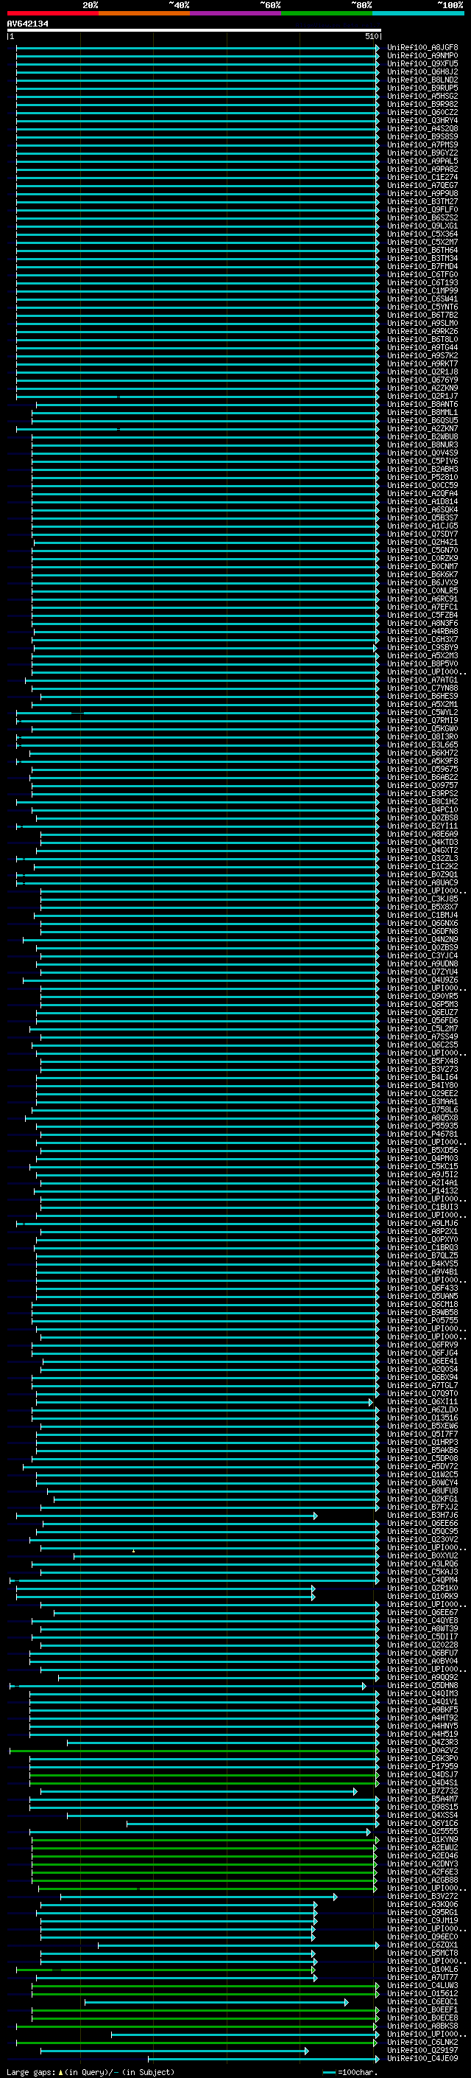Viewport: 471px width, 2078px height.
Task: Click hit label UniRef100_C1E274
Action: click(422, 178)
